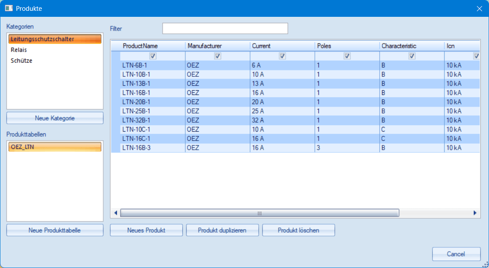The width and height of the screenshot is (489, 268).
Task: Click the left scroll arrow of horizontal scrollbar
Action: pos(115,213)
